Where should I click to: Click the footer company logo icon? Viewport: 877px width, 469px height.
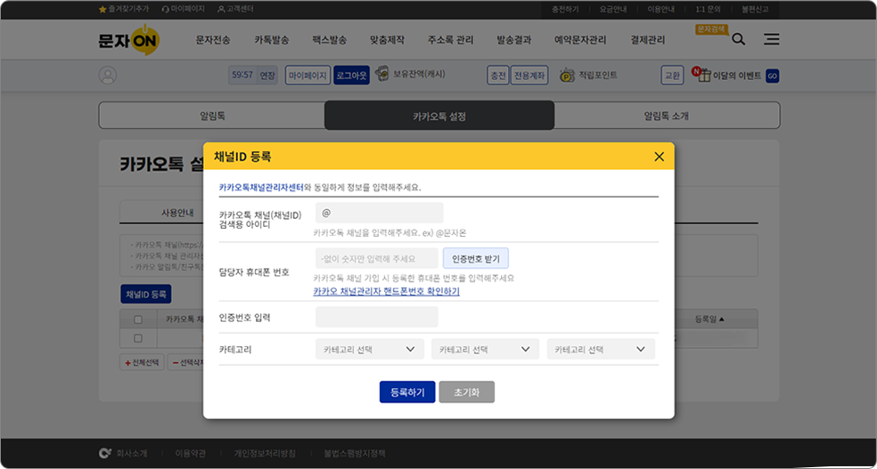pyautogui.click(x=104, y=453)
